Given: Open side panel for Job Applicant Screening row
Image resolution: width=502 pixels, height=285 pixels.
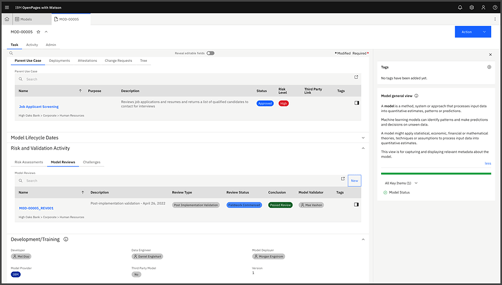Looking at the screenshot, I should 357,103.
